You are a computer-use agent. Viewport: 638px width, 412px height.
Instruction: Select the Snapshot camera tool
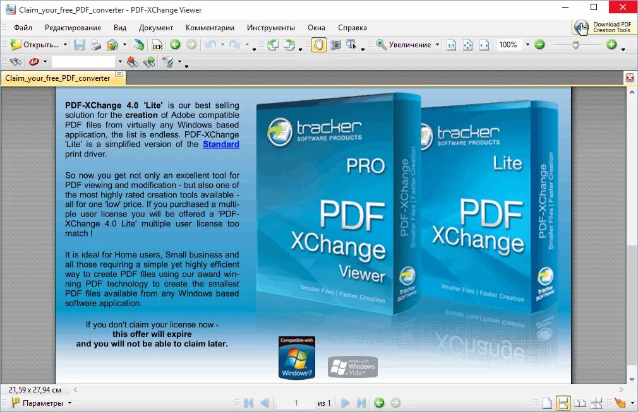coord(335,44)
